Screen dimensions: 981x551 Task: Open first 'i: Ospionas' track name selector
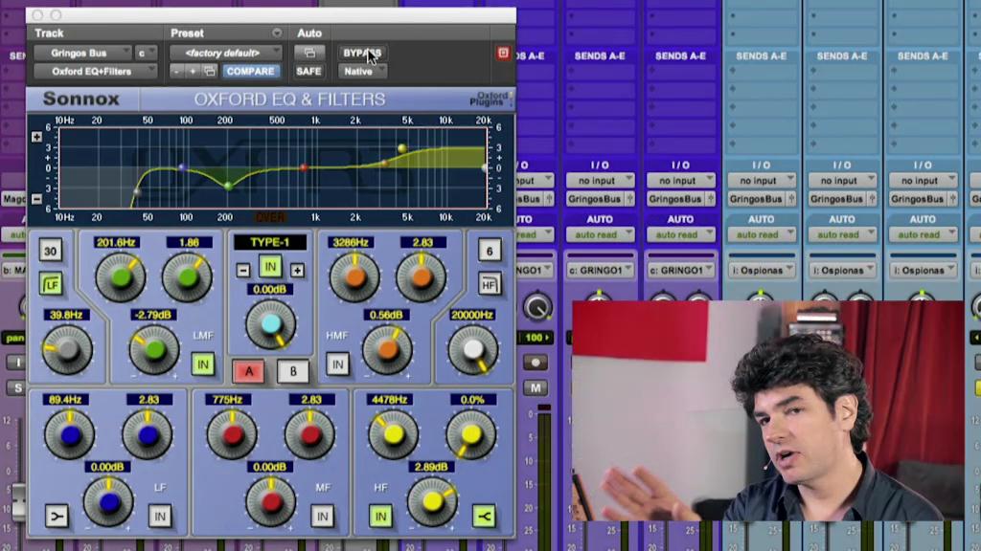[x=761, y=271]
